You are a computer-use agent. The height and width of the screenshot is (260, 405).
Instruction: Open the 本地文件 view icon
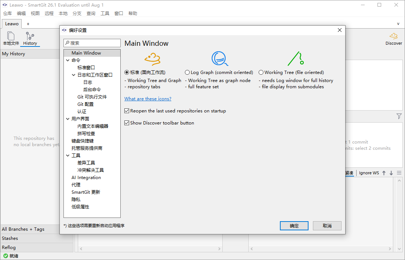pos(11,38)
